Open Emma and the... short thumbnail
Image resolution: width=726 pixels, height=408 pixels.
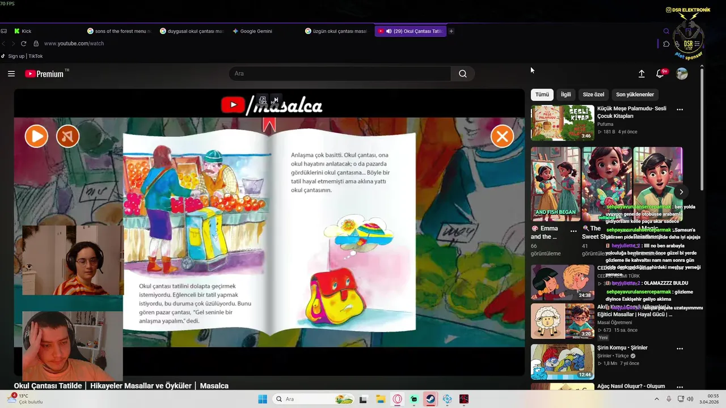tap(555, 184)
